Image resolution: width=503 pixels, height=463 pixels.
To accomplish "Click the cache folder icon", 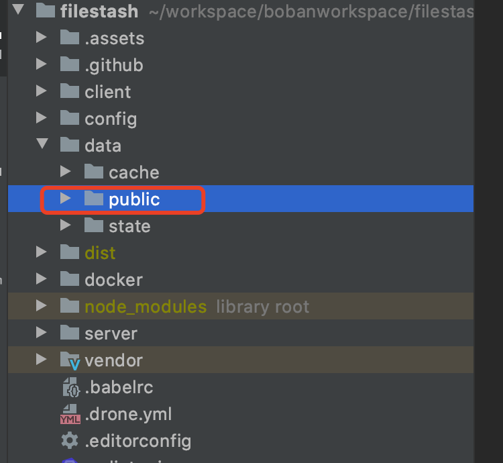I will click(94, 172).
